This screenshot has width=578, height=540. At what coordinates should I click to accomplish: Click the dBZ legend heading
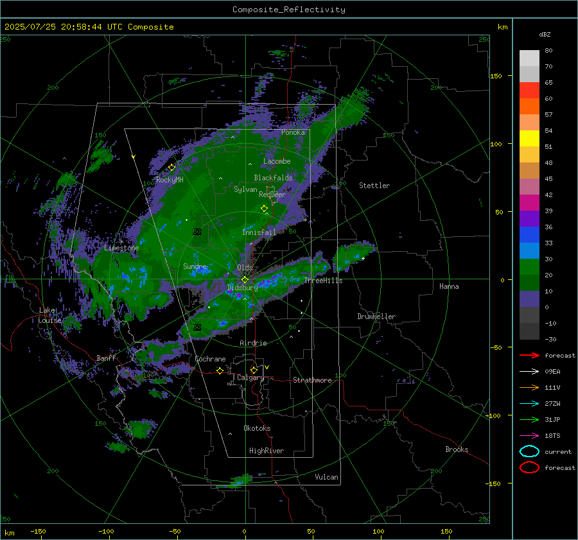(x=545, y=35)
